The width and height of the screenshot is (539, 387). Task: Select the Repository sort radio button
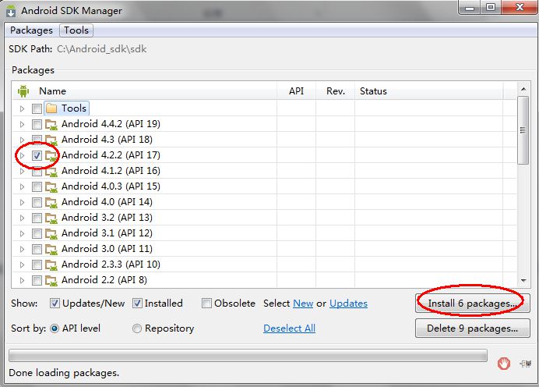pos(137,328)
